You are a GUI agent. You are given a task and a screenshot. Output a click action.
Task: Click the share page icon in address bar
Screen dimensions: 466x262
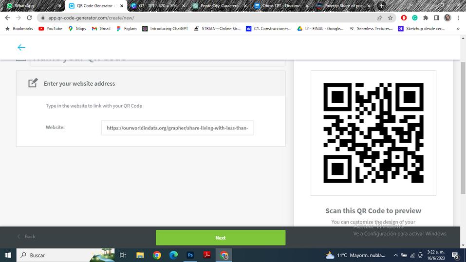coord(379,18)
